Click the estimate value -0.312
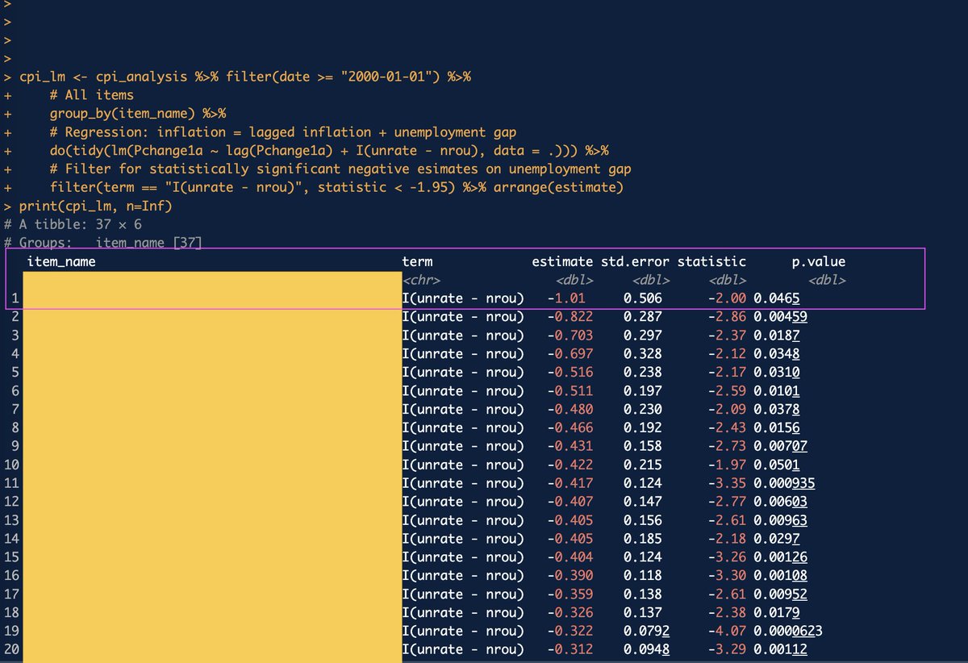 tap(570, 650)
